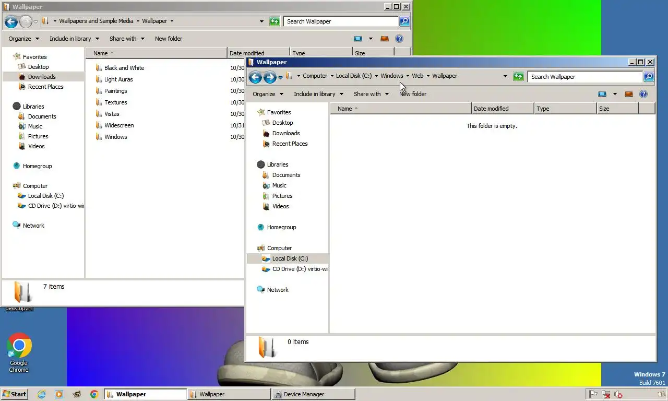Open Windows Media Player taskbar icon
Screen dimensions: 668x401
[59, 394]
